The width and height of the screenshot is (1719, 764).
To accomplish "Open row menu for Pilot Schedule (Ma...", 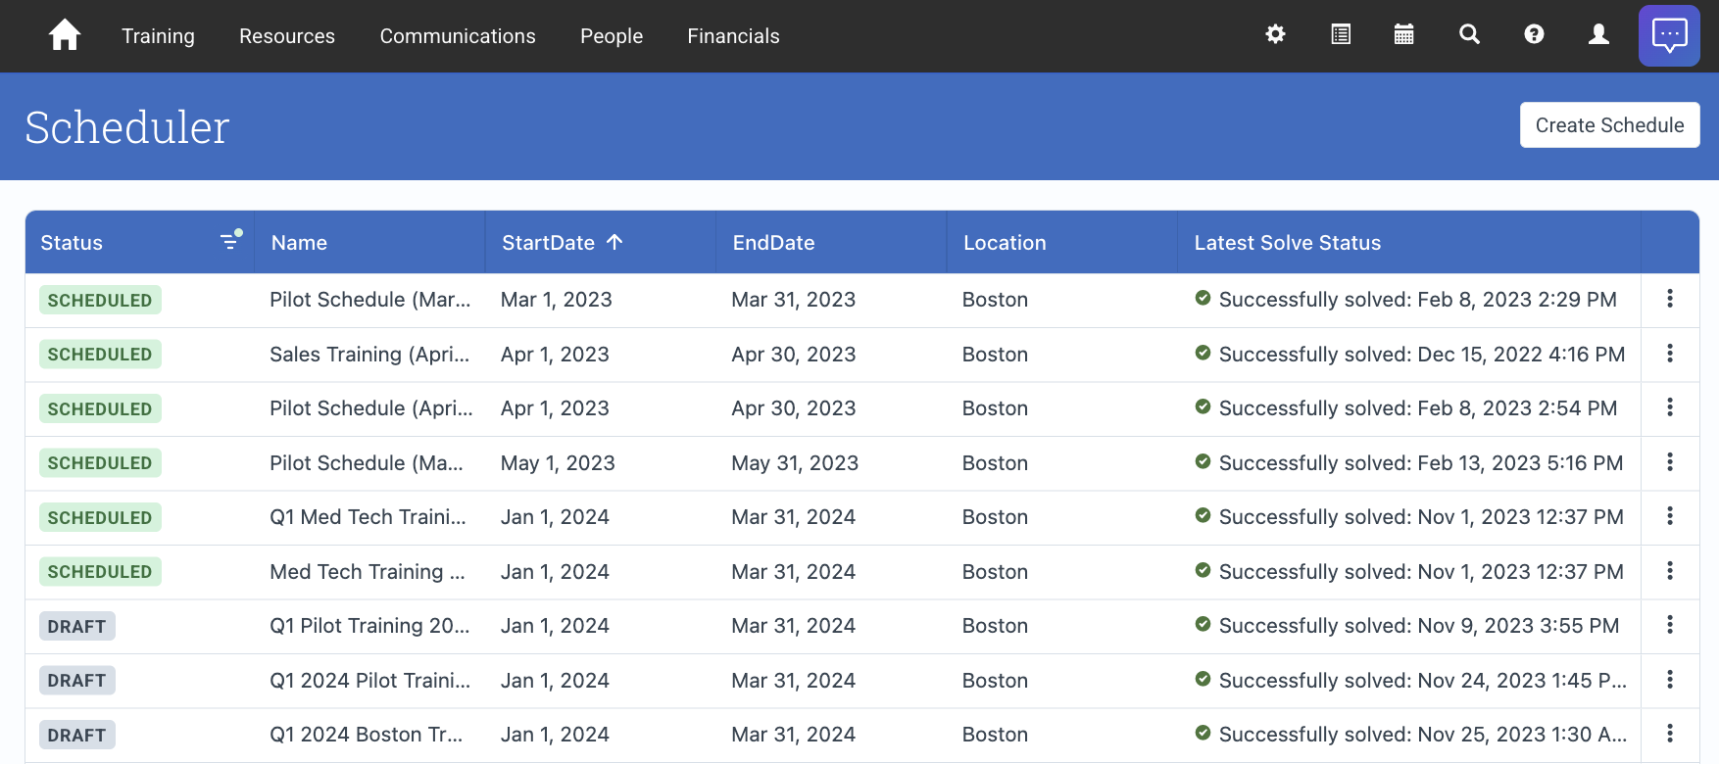I will tap(1670, 462).
